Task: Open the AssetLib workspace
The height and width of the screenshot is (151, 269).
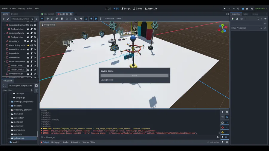Action: click(x=151, y=9)
